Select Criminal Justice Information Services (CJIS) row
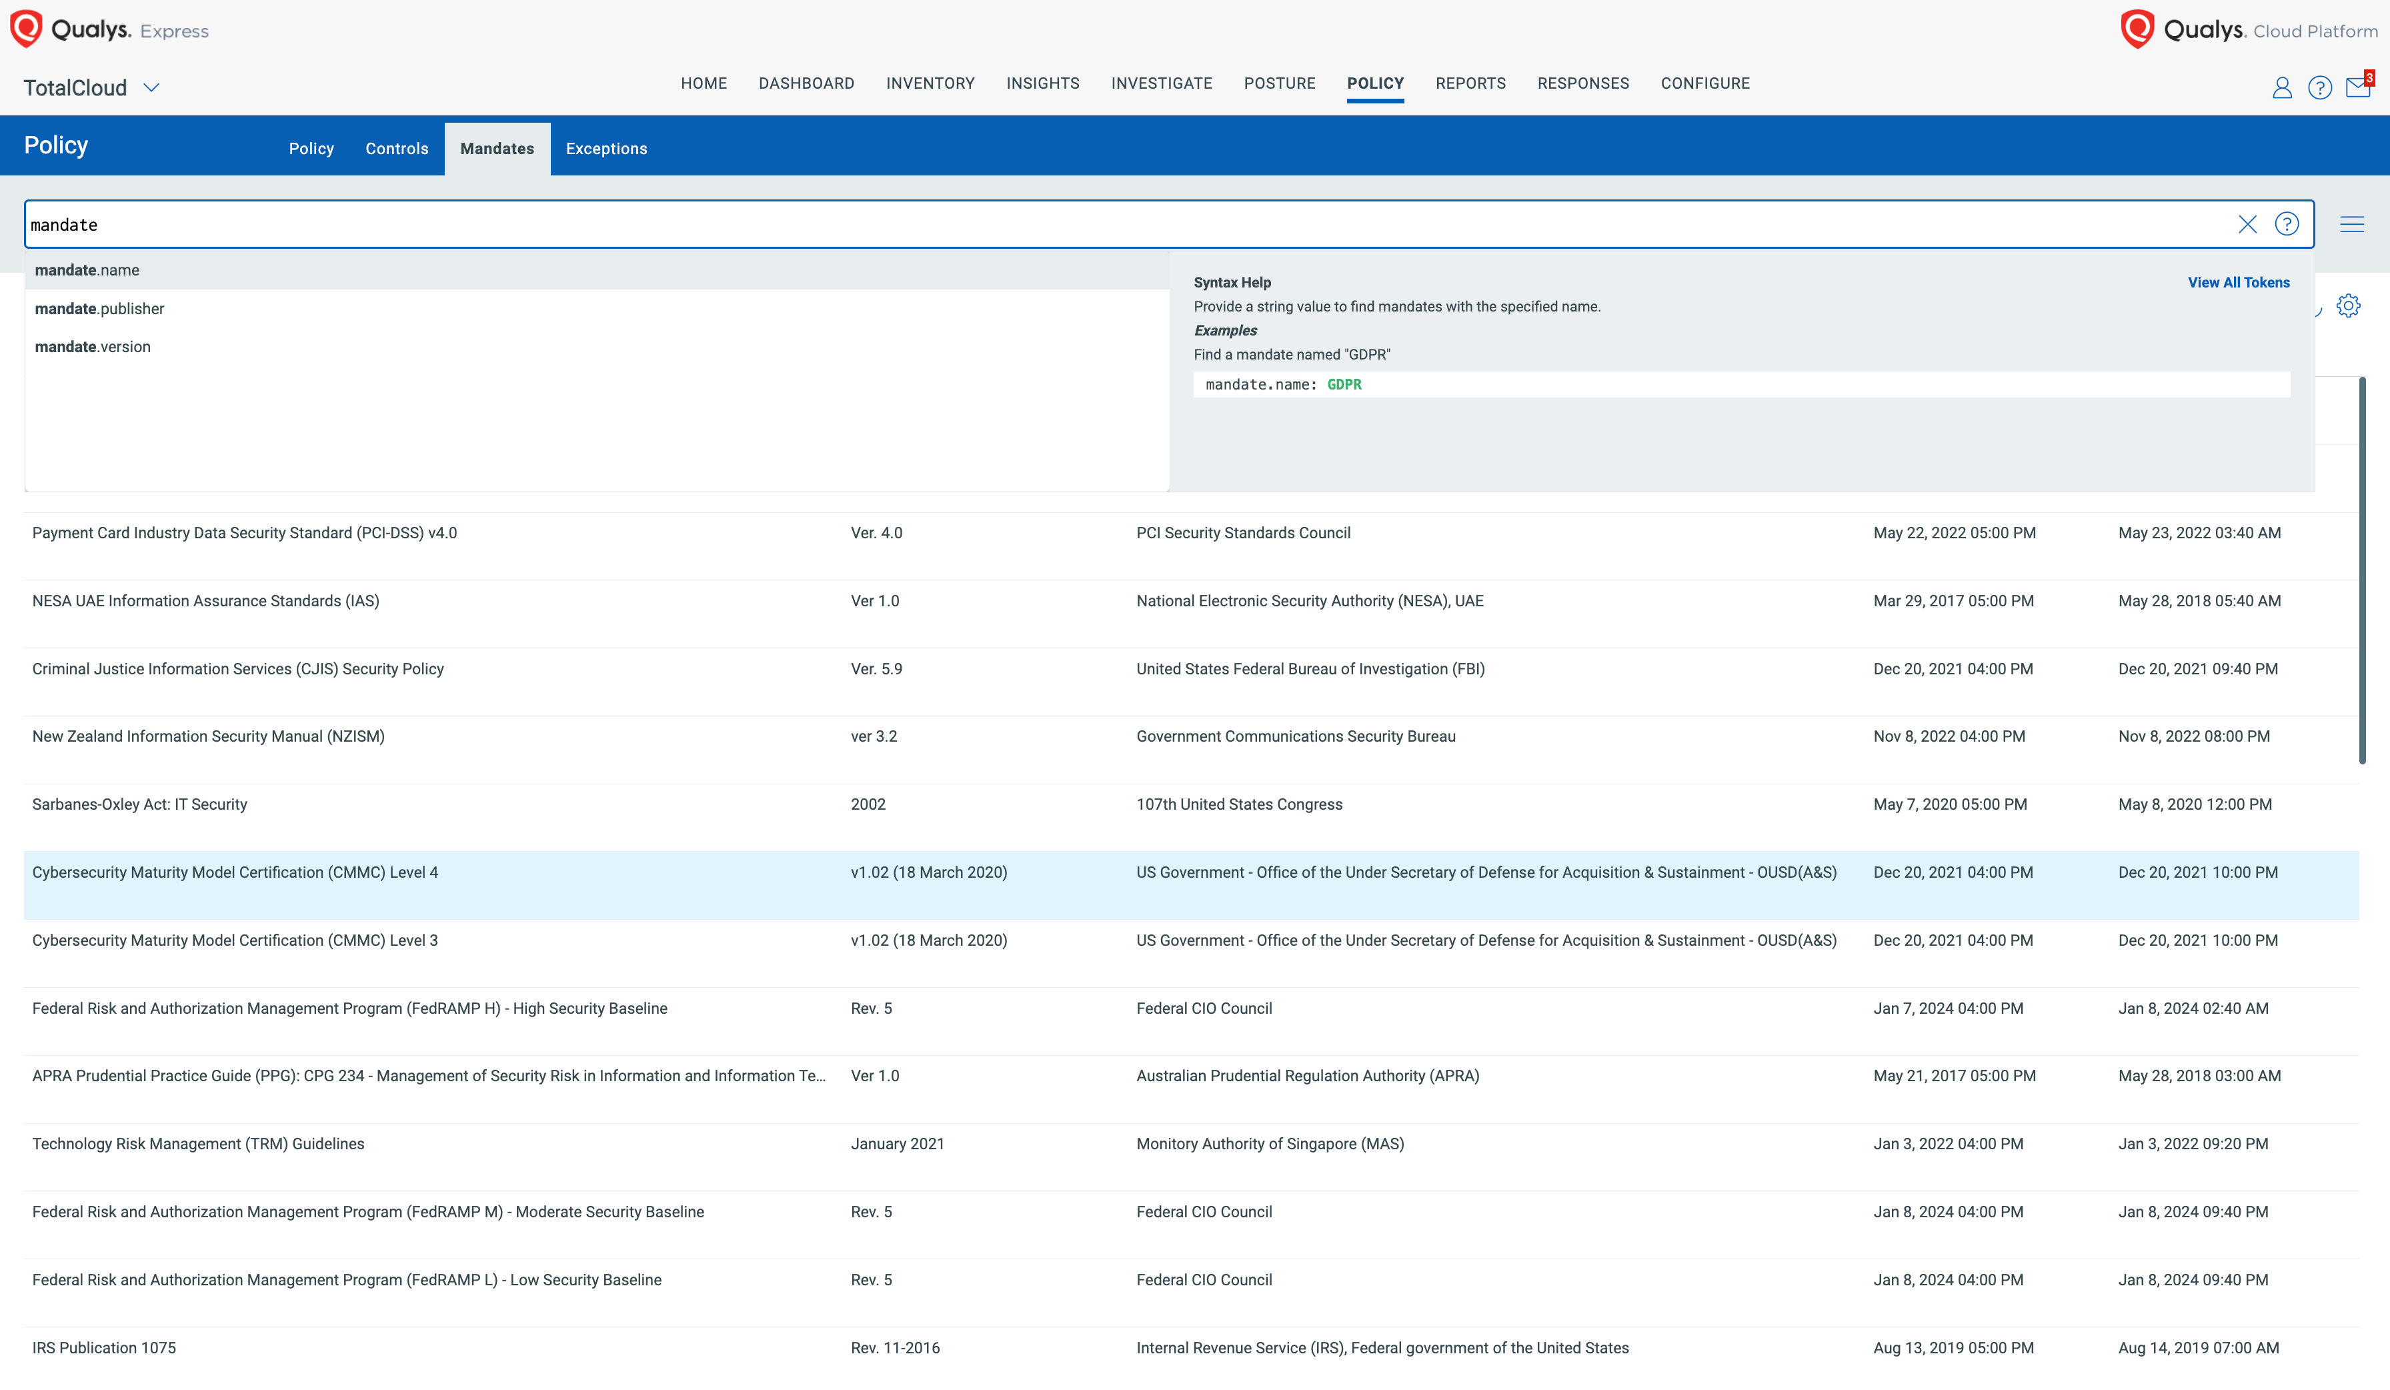Screen dimensions: 2390x1390 (x=1190, y=682)
